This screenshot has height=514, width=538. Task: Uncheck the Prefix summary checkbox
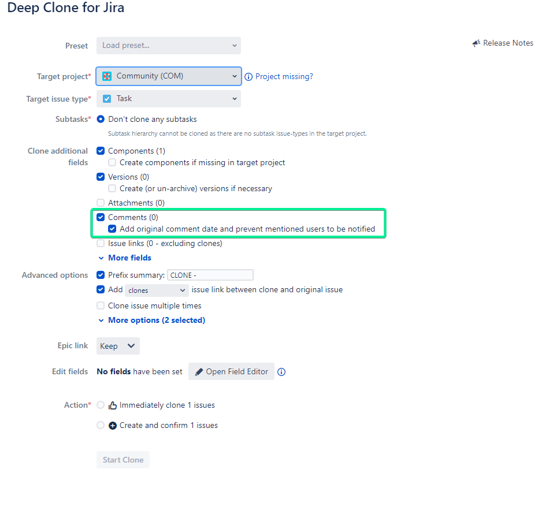tap(101, 275)
